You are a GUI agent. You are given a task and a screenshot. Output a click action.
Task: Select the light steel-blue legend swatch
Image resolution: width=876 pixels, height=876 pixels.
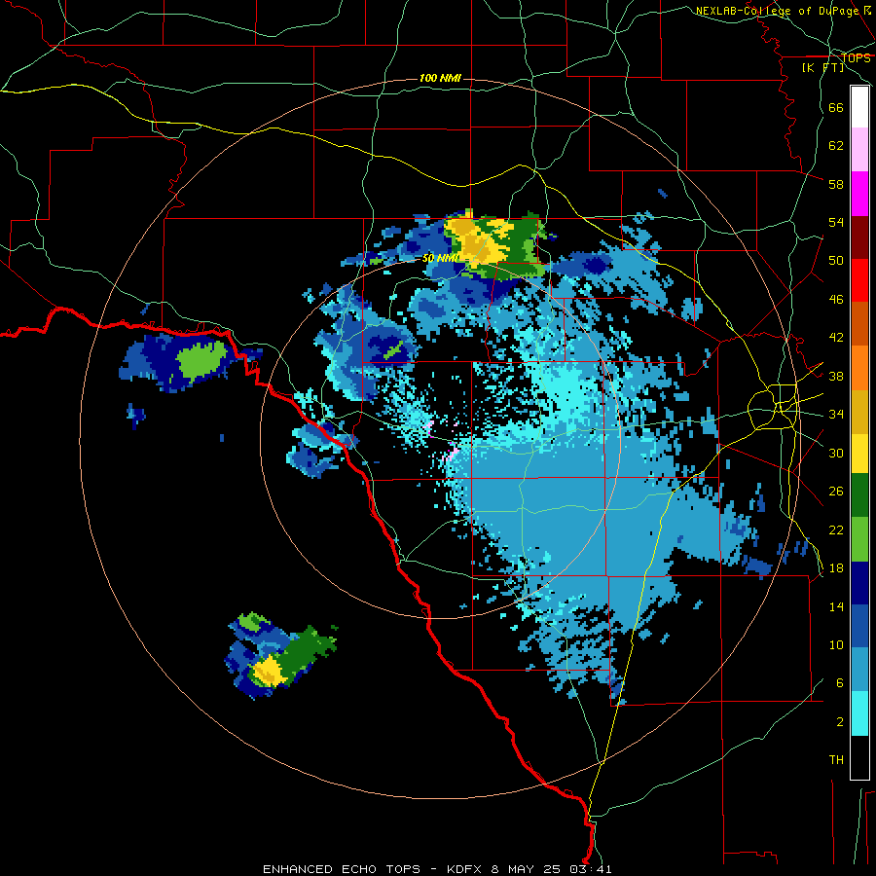tap(859, 671)
